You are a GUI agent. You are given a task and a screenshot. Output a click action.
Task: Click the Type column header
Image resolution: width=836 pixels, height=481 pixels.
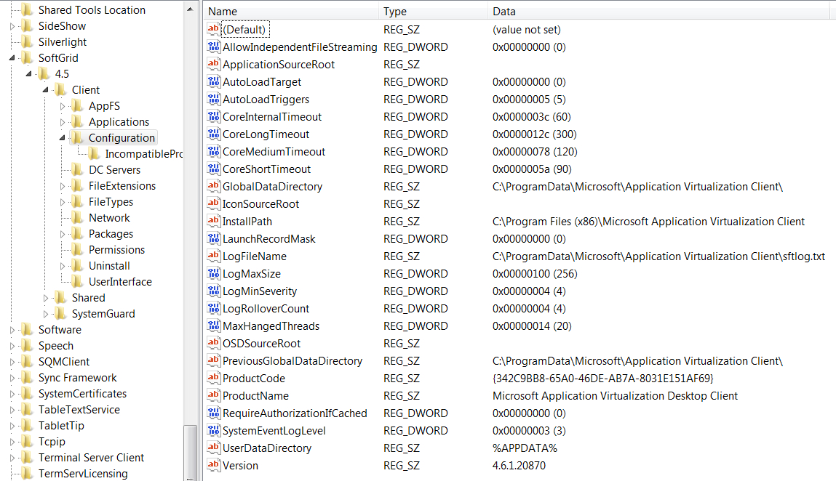pos(433,11)
